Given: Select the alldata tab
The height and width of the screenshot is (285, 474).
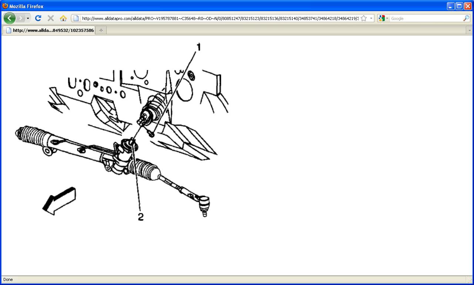Looking at the screenshot, I should 49,30.
